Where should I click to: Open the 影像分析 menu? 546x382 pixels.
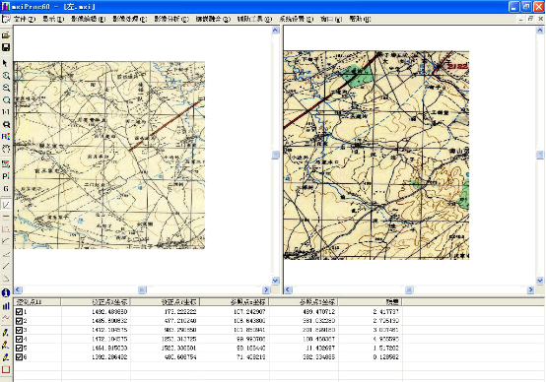[x=171, y=19]
